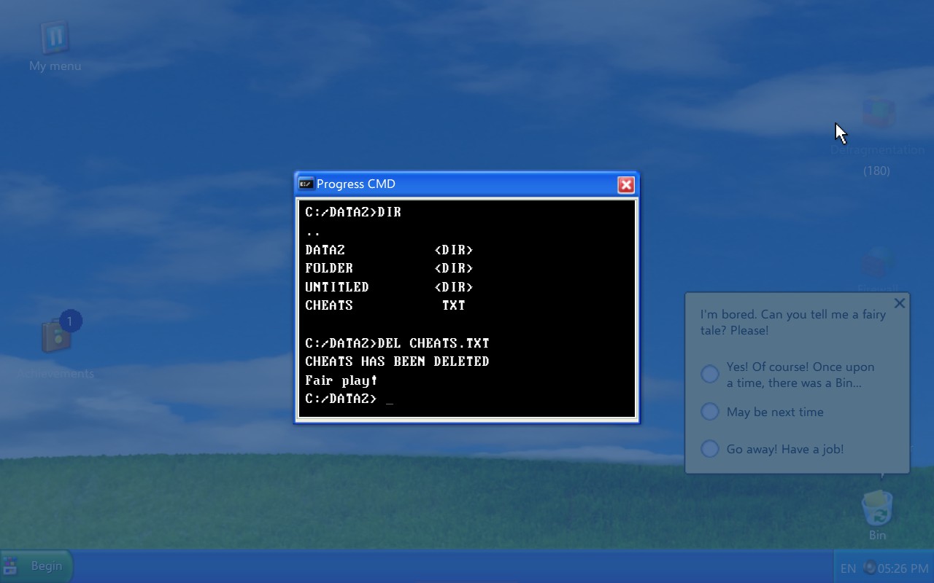This screenshot has width=934, height=583.
Task: Click the Begin button logo icon
Action: coord(12,566)
